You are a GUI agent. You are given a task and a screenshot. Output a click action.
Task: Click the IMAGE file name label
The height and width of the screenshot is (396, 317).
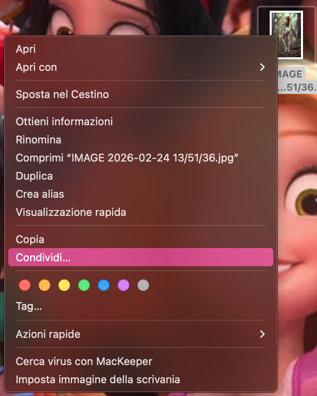[297, 81]
